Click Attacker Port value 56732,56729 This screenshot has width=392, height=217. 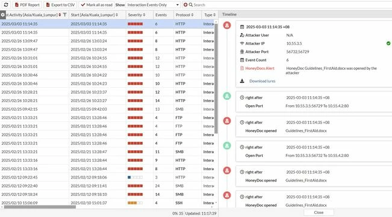coord(297,52)
